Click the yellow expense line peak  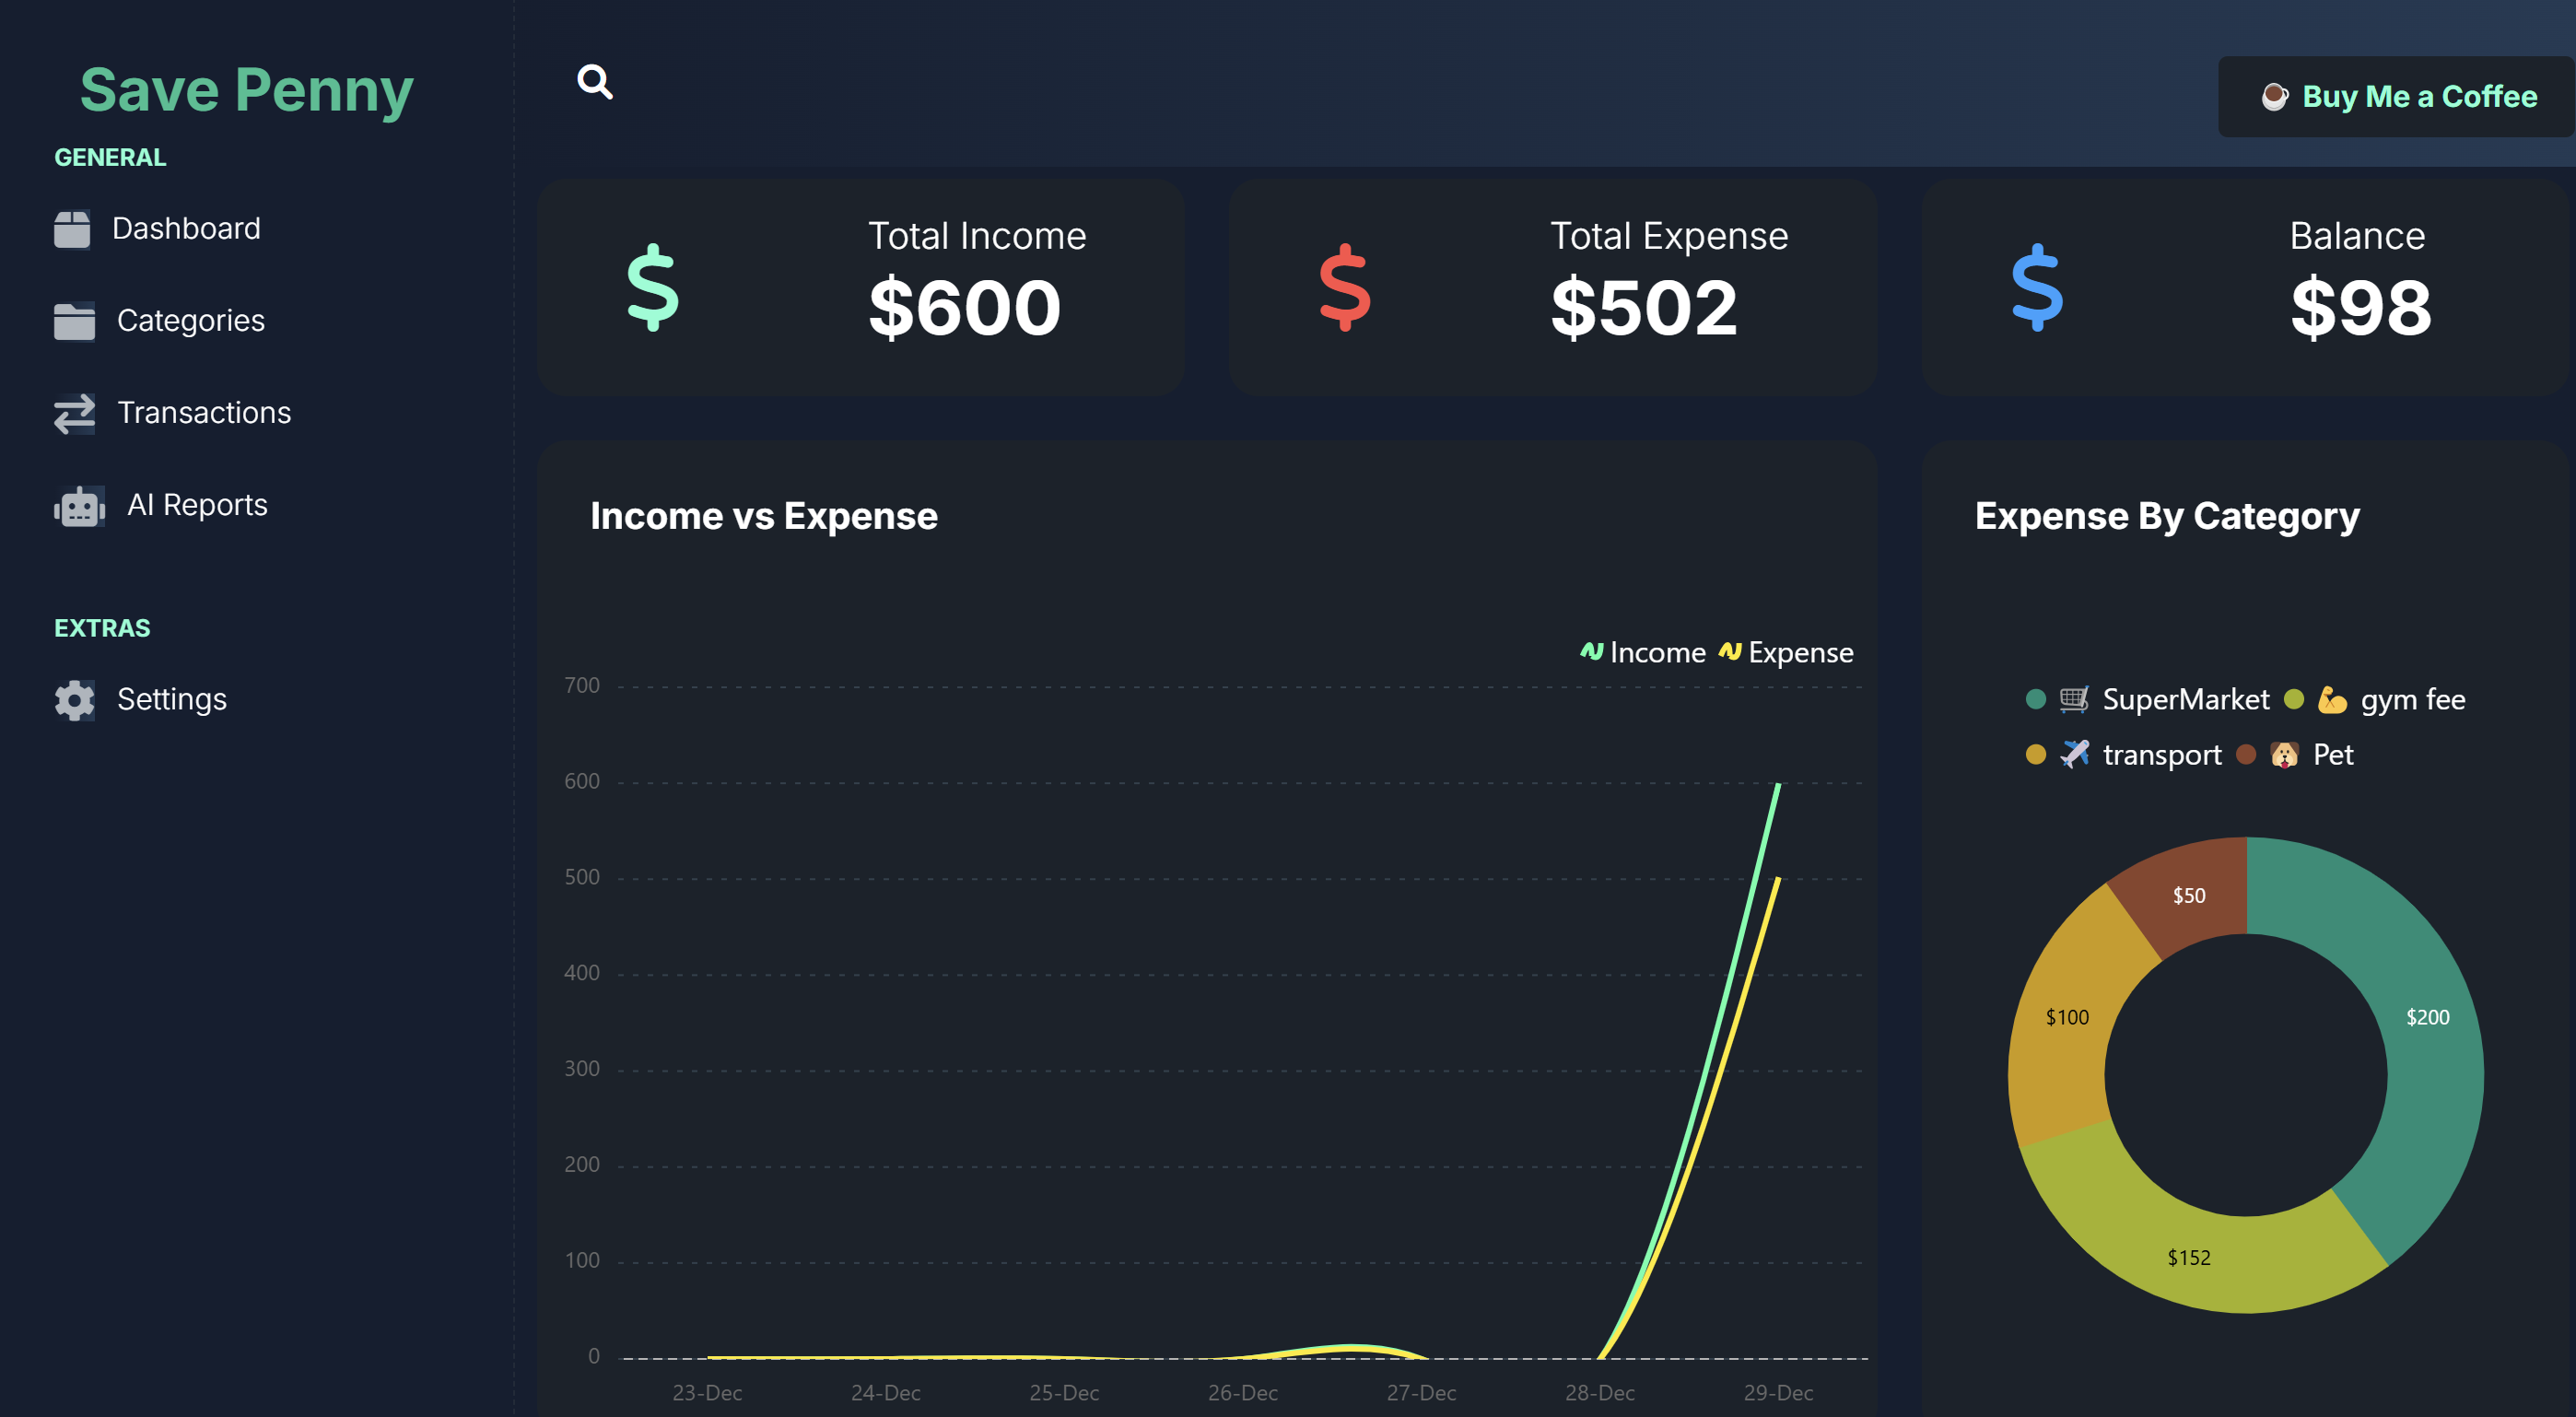[x=1778, y=879]
